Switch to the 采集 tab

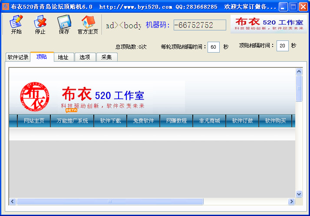tap(107, 57)
